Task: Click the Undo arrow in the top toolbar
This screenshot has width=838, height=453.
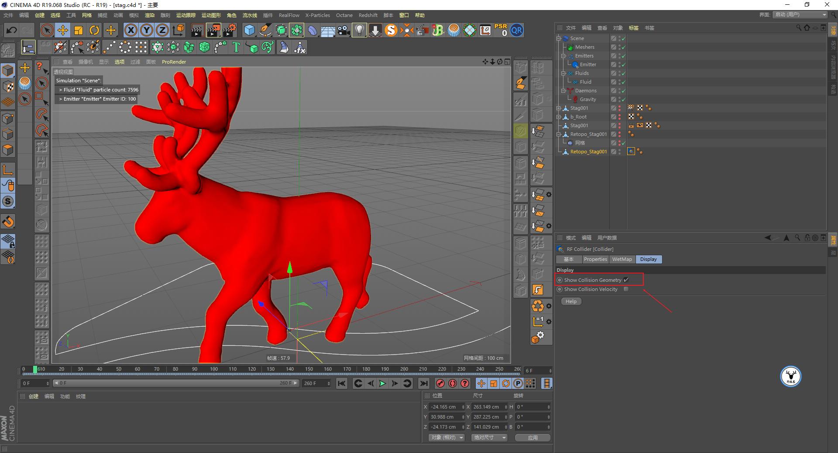Action: coord(12,30)
